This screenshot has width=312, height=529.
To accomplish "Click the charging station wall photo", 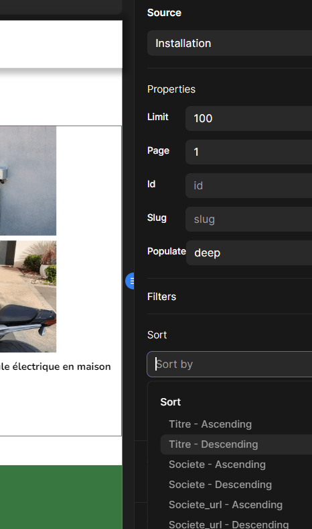I will [28, 181].
